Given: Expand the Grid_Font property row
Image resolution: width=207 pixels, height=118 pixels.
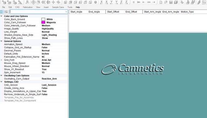Looking at the screenshot, I should [x=2, y=60].
